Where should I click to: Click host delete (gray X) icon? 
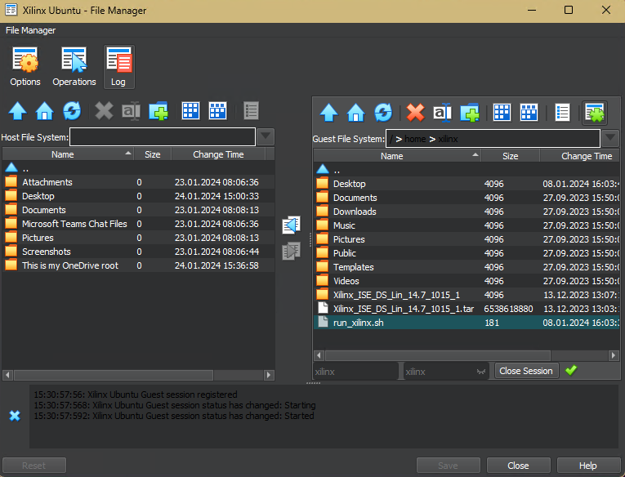pyautogui.click(x=104, y=111)
